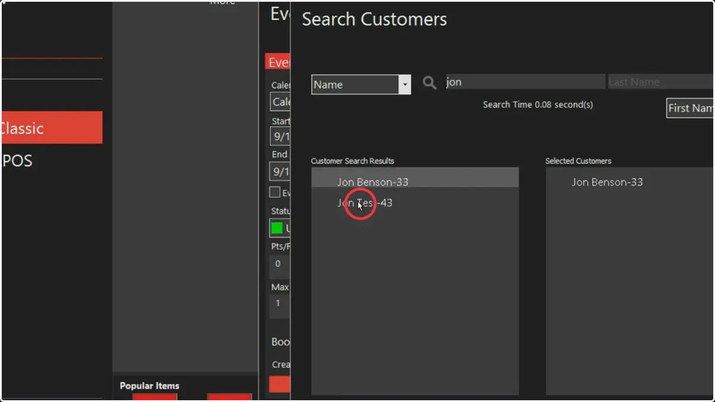Click the Popular Items heading

[x=150, y=385]
